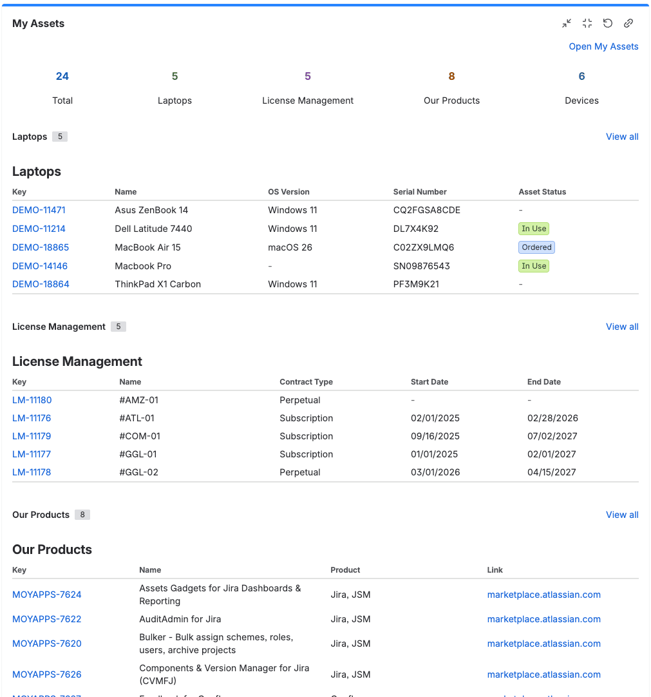Viewport: 651px width, 697px height.
Task: Select end date 07/02/2027
Action: point(552,437)
